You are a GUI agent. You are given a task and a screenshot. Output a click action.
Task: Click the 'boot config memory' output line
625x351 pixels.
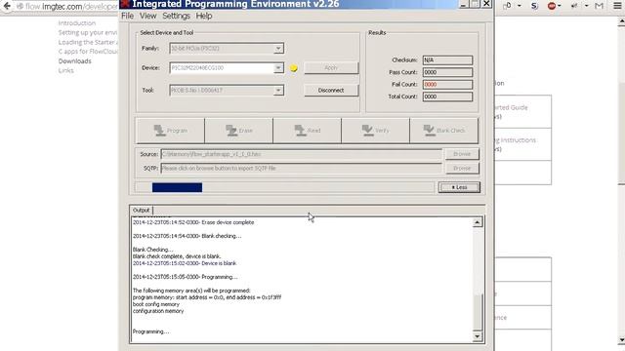tap(156, 304)
